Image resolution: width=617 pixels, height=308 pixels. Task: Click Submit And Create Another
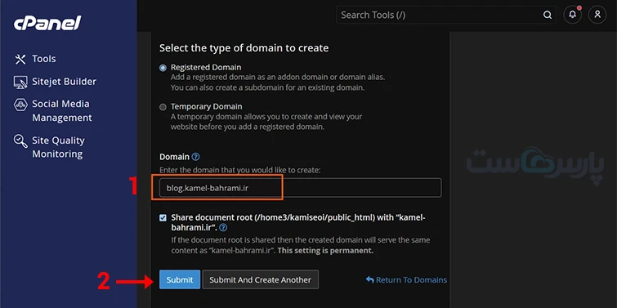click(x=260, y=279)
